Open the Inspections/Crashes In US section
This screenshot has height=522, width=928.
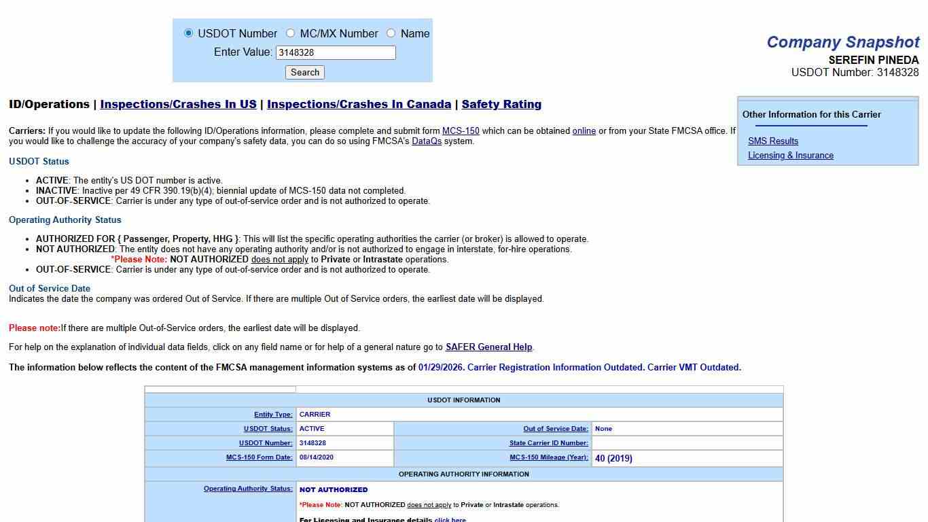177,104
